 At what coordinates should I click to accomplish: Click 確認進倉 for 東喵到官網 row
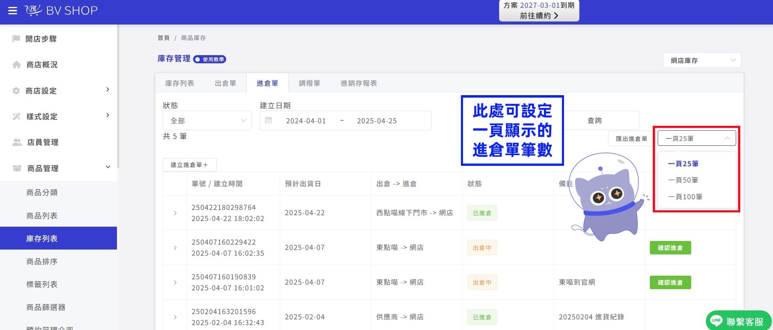[670, 283]
